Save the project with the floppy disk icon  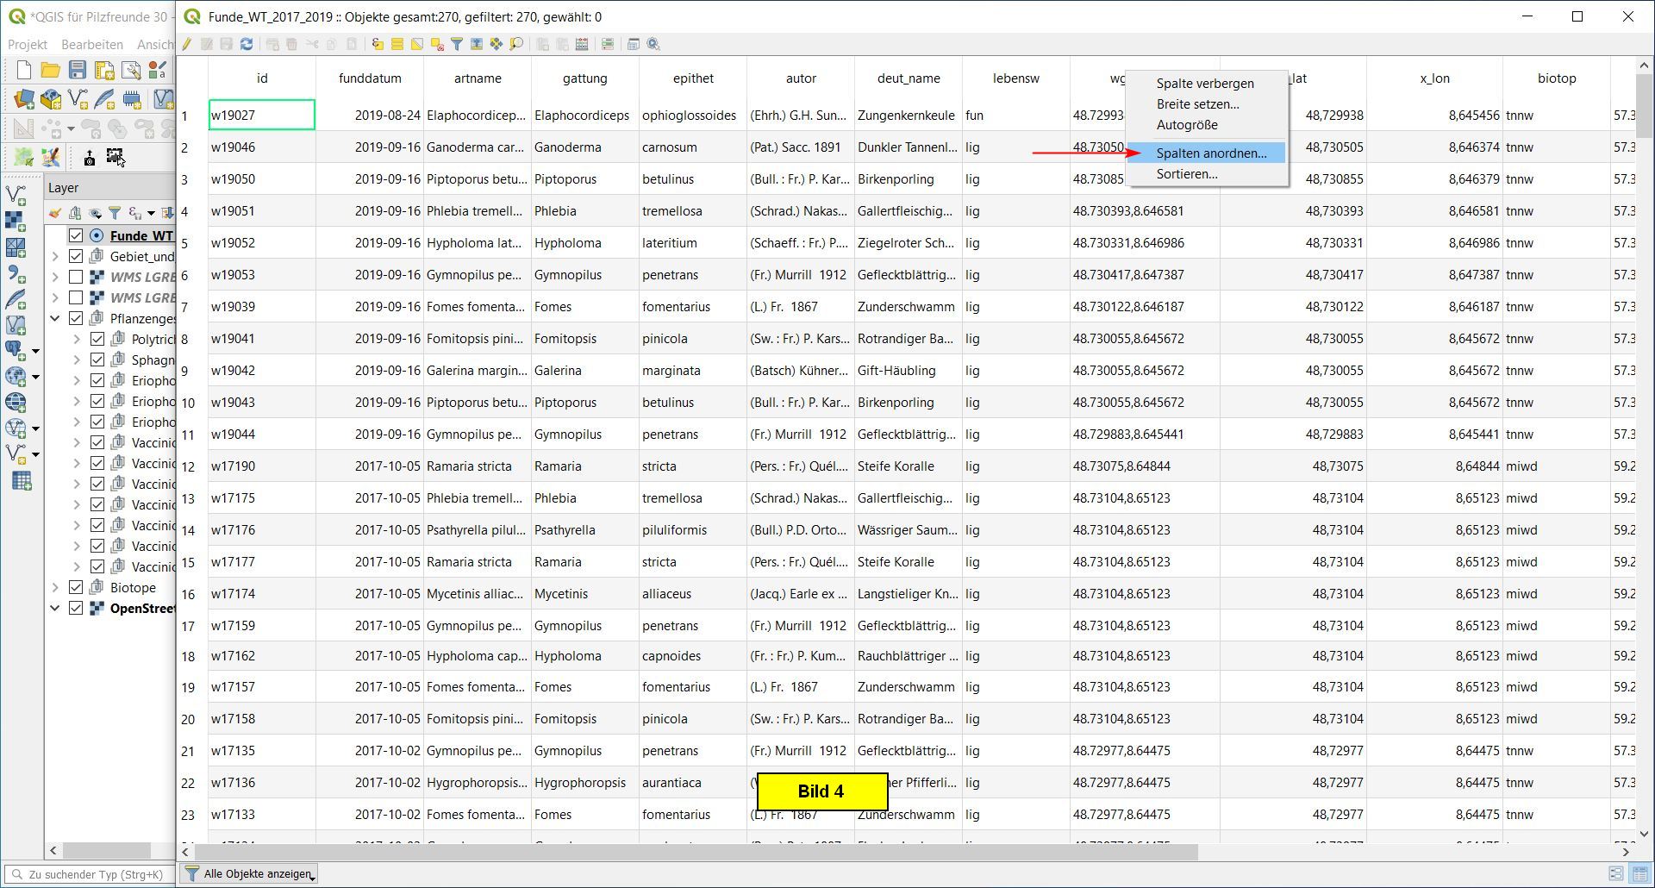(78, 71)
